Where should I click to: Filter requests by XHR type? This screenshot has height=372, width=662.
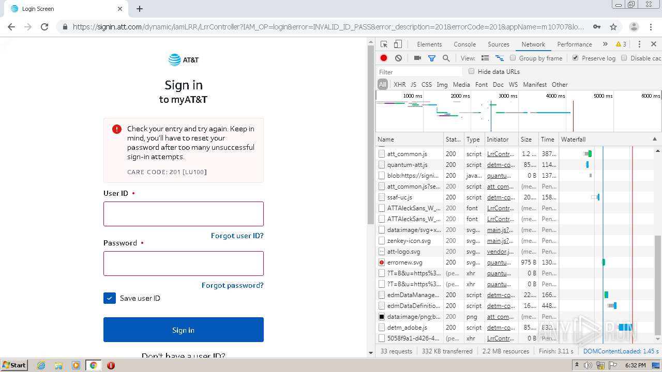pos(400,85)
